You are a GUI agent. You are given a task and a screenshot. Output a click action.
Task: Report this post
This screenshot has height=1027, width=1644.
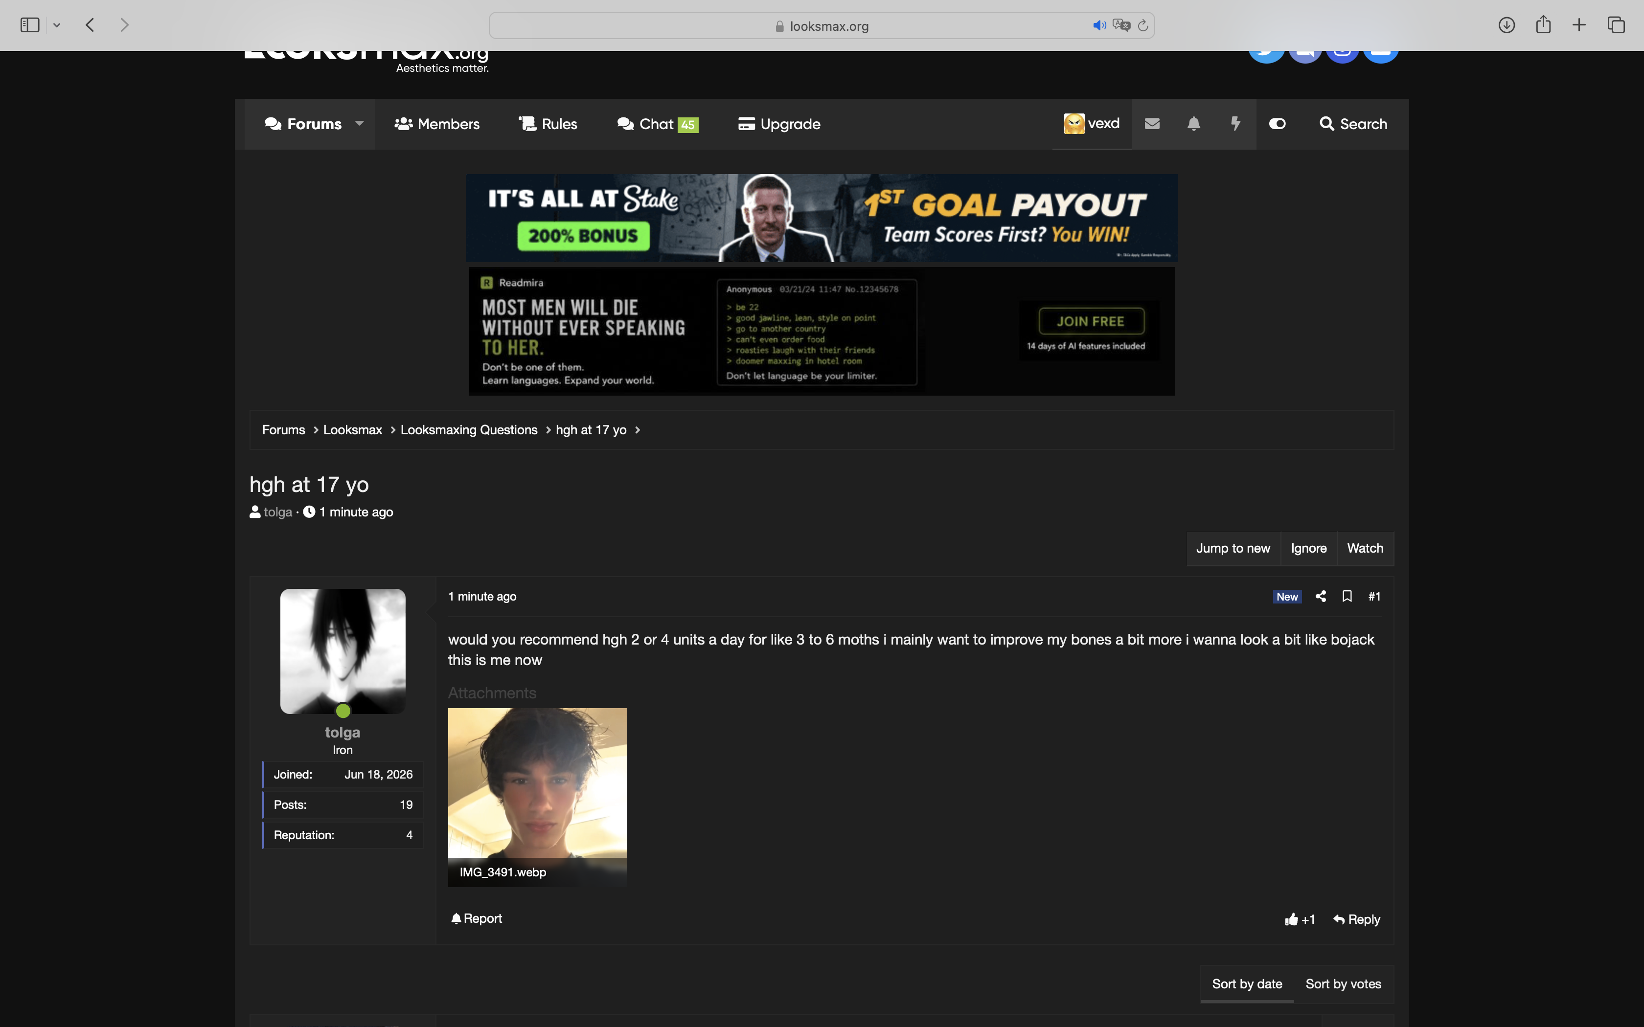tap(476, 918)
